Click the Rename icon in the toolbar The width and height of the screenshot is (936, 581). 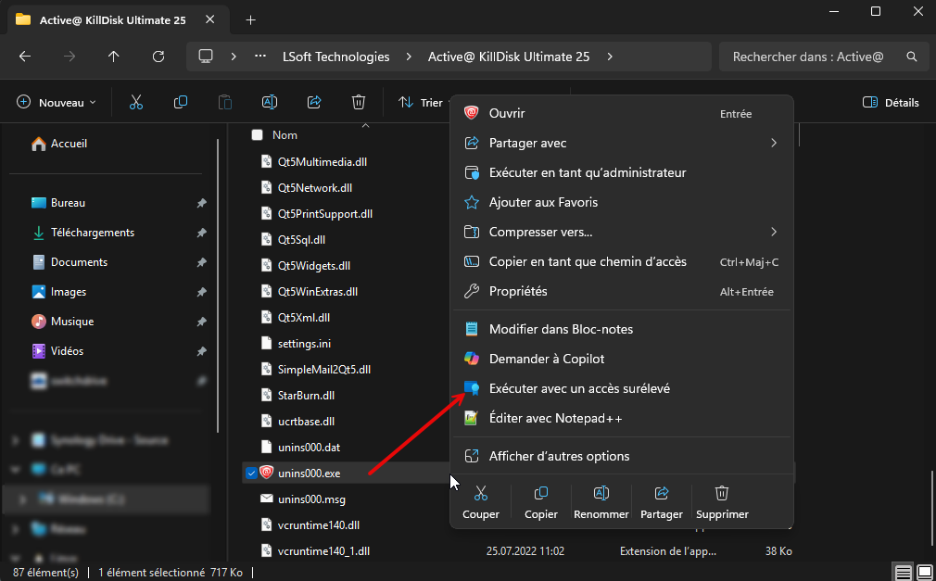pyautogui.click(x=270, y=103)
